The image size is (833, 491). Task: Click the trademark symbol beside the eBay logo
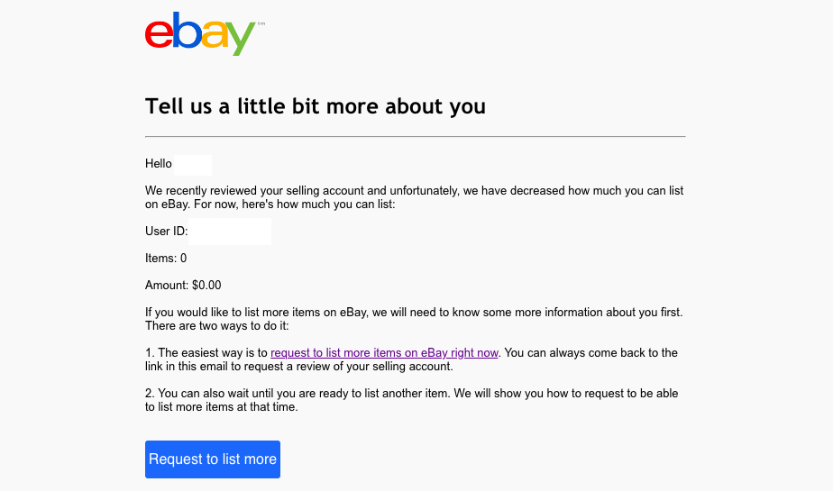pos(261,24)
